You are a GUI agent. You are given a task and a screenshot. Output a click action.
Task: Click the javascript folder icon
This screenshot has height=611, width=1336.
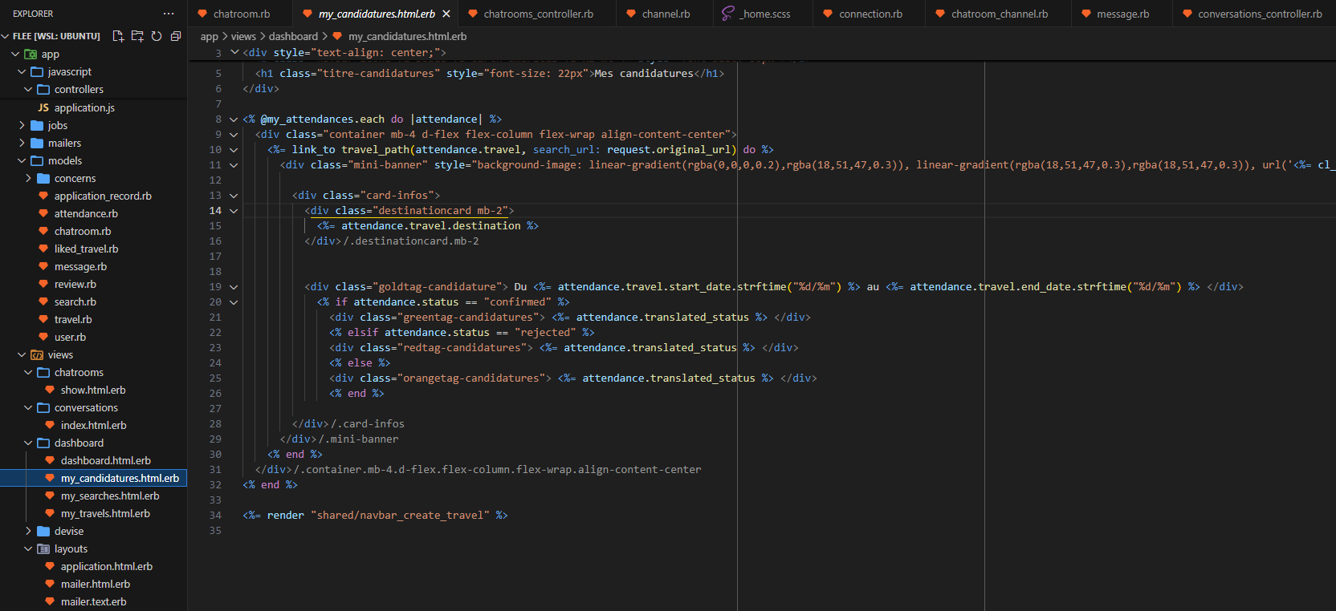coord(37,71)
